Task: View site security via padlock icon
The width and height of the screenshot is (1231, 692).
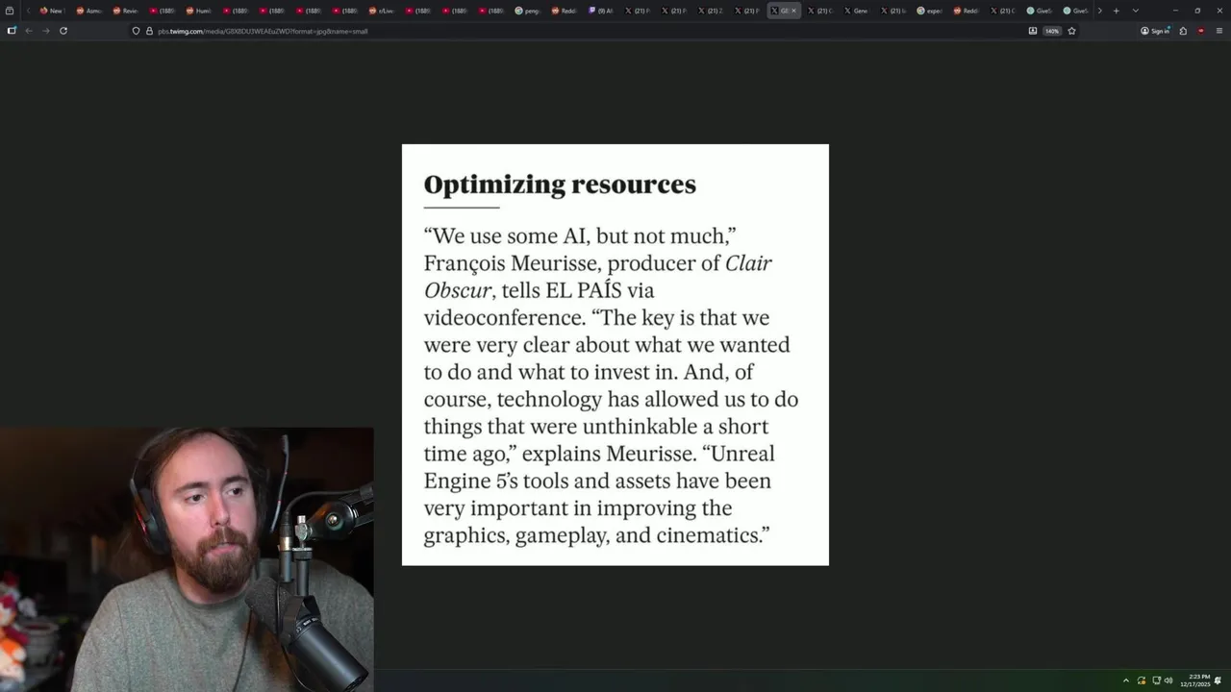Action: 149,31
